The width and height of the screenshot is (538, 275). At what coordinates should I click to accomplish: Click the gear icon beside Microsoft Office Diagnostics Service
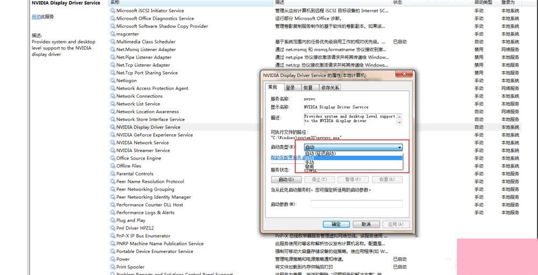tap(113, 19)
